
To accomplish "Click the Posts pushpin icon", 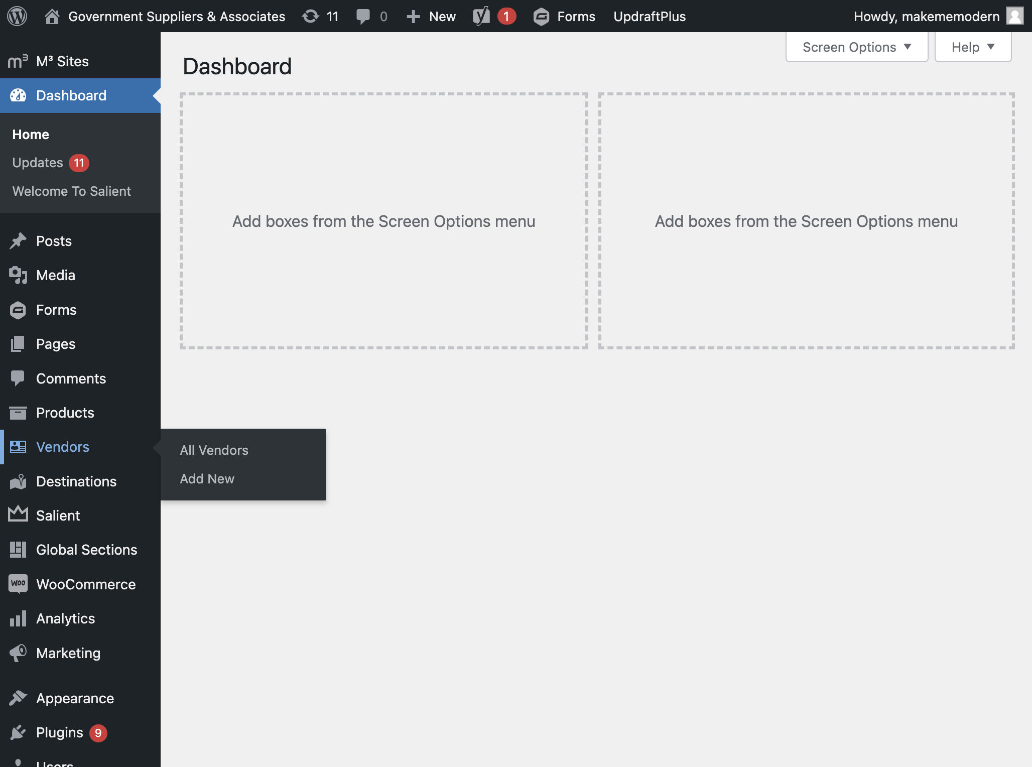I will click(x=18, y=241).
